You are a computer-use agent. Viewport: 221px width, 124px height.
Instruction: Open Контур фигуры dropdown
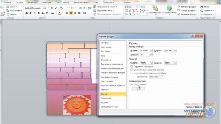pyautogui.click(x=187, y=10)
